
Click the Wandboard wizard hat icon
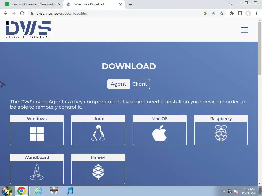coord(37,172)
